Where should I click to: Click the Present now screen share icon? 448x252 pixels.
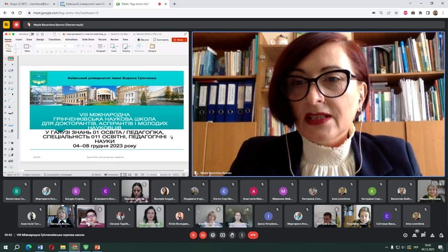coord(223,235)
